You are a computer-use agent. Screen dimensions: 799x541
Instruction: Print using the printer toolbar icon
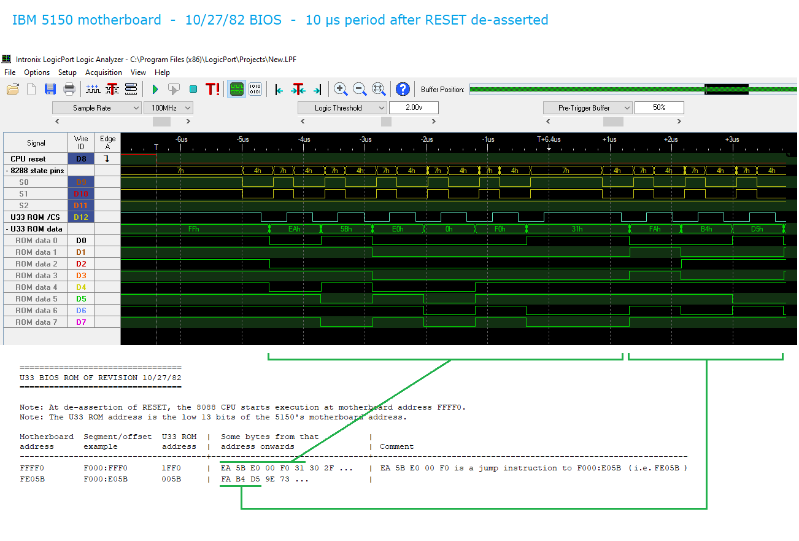69,90
